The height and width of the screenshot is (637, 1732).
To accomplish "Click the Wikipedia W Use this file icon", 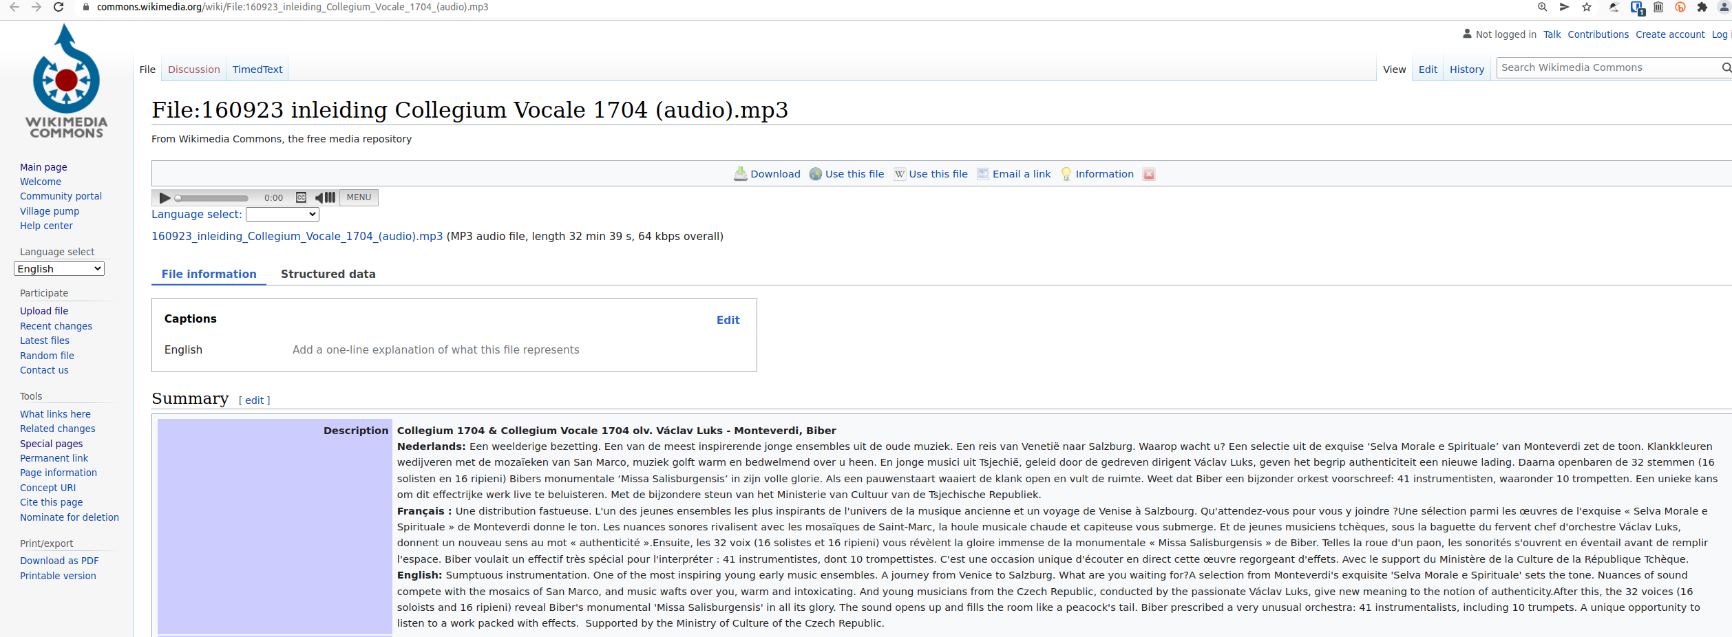I will pyautogui.click(x=899, y=174).
